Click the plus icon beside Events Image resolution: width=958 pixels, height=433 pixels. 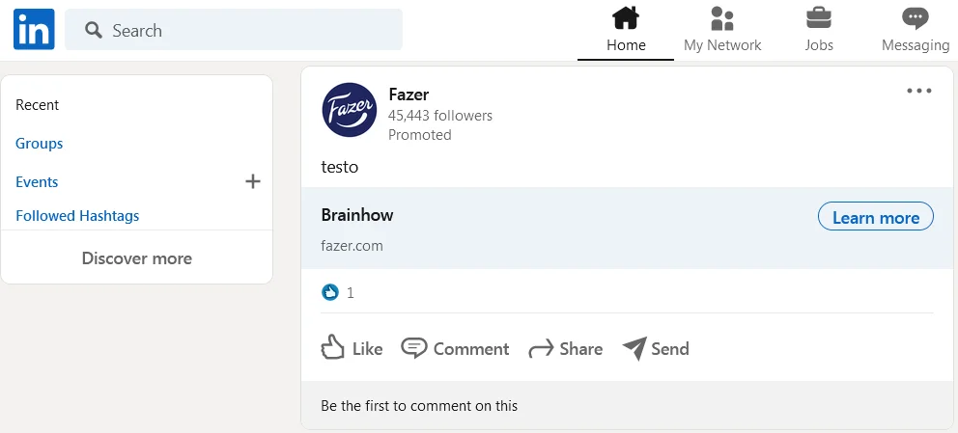[x=253, y=181]
